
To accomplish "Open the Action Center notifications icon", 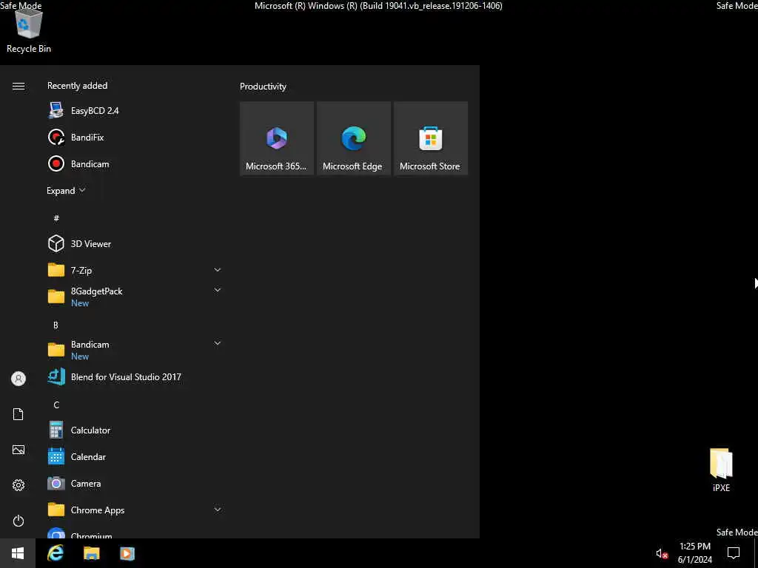I will tap(734, 552).
